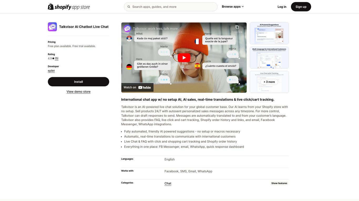Open the View demo store link

[78, 92]
